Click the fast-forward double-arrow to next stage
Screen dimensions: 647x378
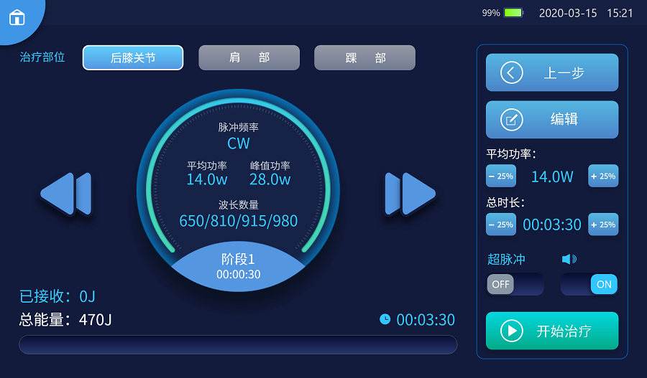click(x=410, y=194)
